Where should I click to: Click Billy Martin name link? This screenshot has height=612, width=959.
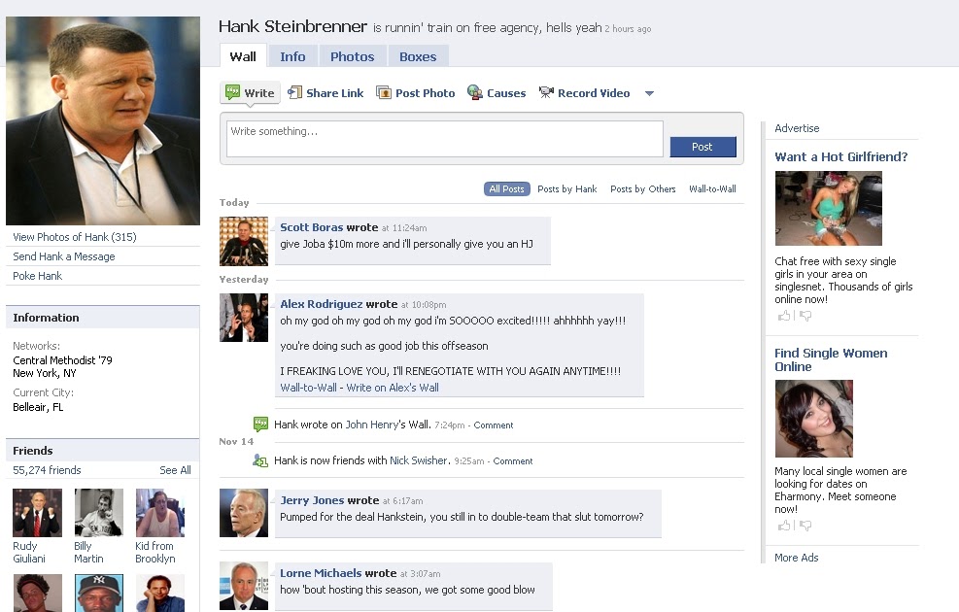88,552
